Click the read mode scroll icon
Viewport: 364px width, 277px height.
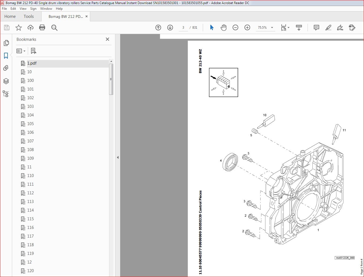[299, 28]
